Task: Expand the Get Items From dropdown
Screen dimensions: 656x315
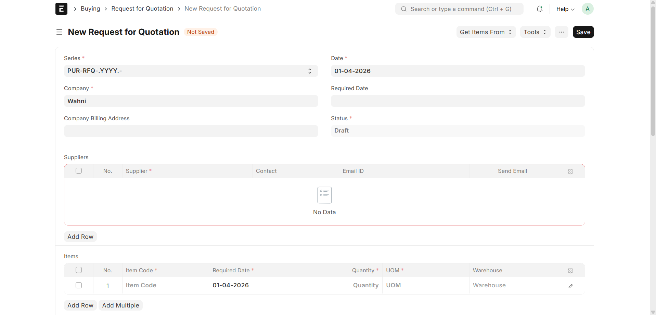Action: coord(486,32)
